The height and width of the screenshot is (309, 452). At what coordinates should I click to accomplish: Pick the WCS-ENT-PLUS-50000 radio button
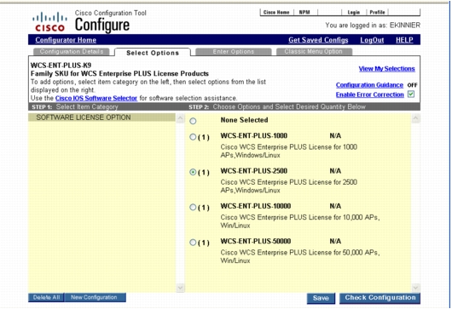click(x=193, y=243)
